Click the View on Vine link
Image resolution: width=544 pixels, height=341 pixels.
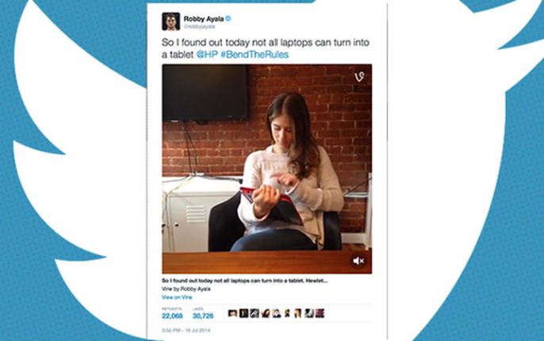tap(177, 297)
